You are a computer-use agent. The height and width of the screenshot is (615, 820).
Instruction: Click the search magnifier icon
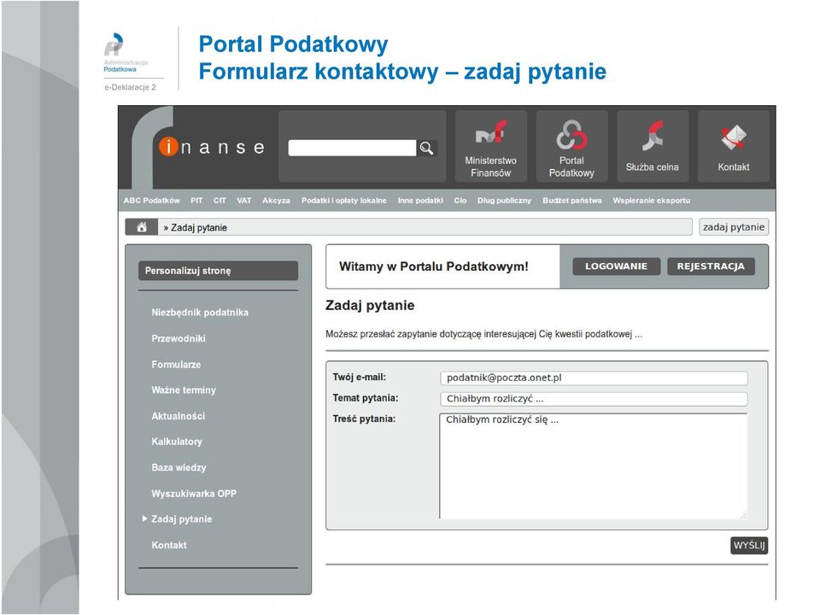427,149
